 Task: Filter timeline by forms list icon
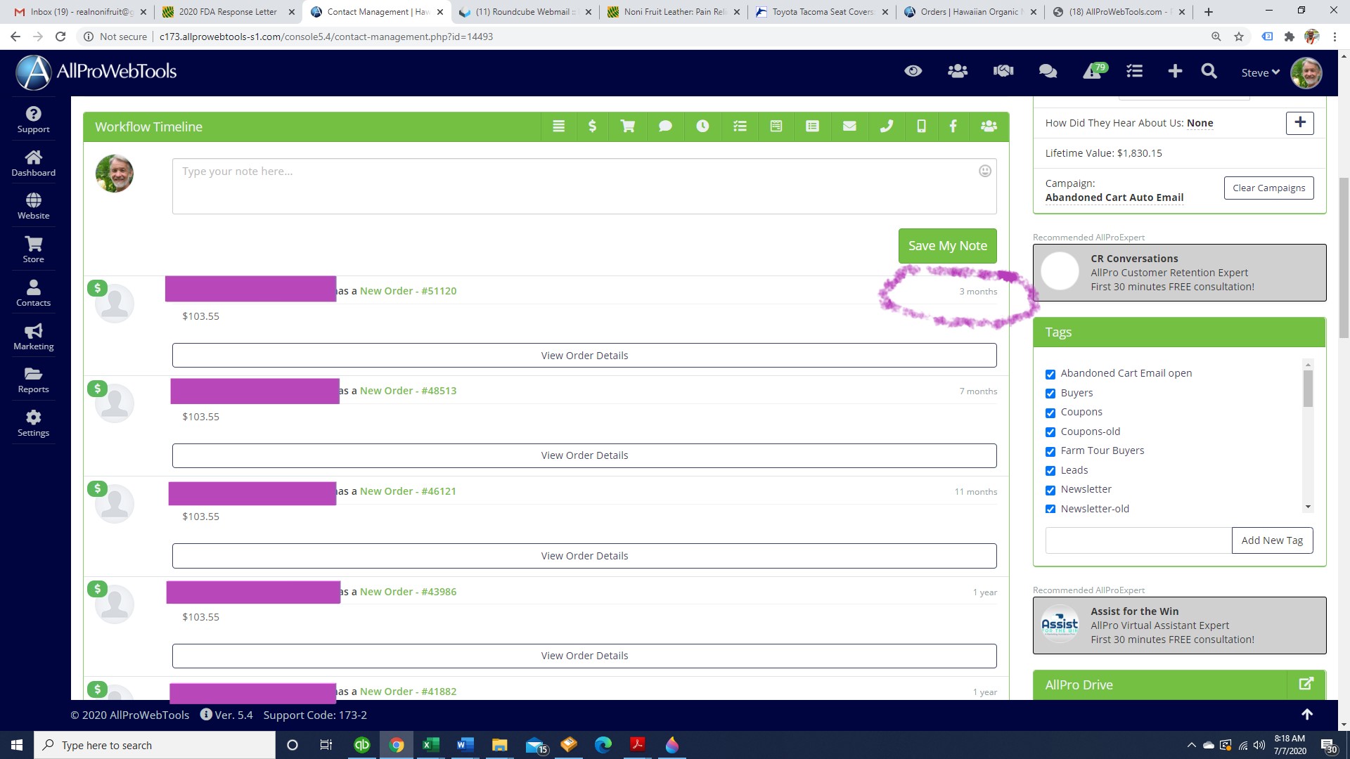[x=812, y=126]
